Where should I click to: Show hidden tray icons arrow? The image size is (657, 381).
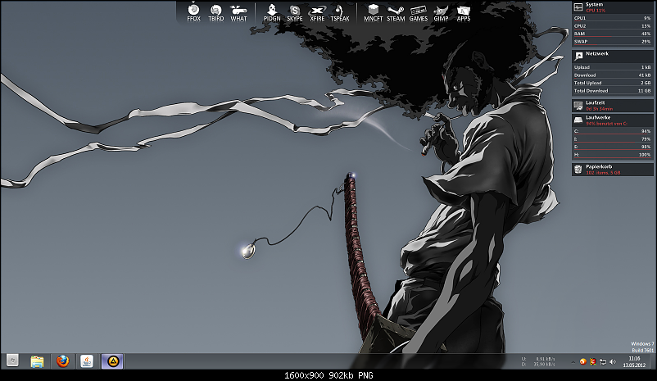tap(573, 361)
